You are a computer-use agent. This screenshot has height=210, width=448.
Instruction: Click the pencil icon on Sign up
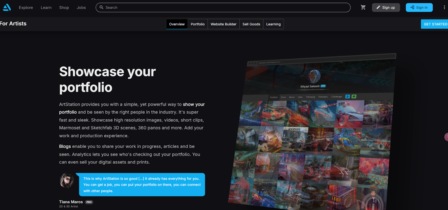click(378, 8)
